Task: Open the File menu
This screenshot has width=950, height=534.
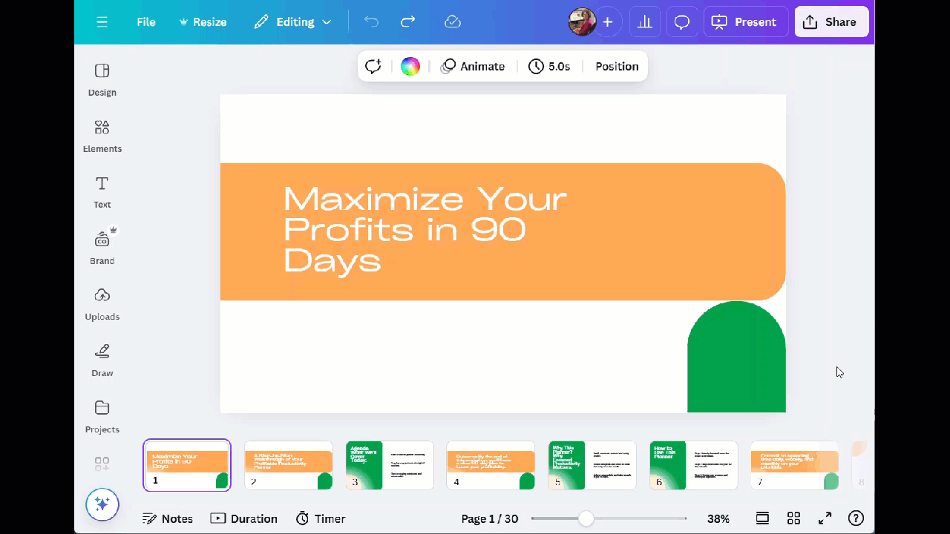Action: 146,22
